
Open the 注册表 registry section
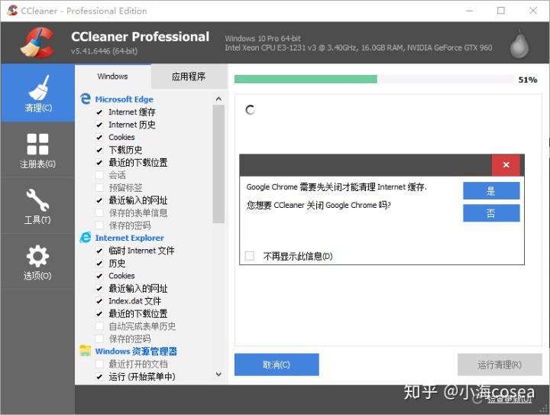[x=37, y=150]
